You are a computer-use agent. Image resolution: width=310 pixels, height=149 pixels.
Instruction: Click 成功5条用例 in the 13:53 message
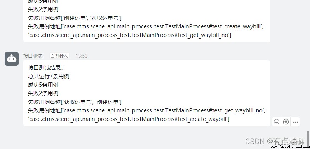coord(43,85)
